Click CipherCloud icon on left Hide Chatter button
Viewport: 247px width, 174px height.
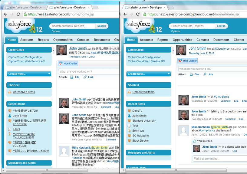coord(61,64)
